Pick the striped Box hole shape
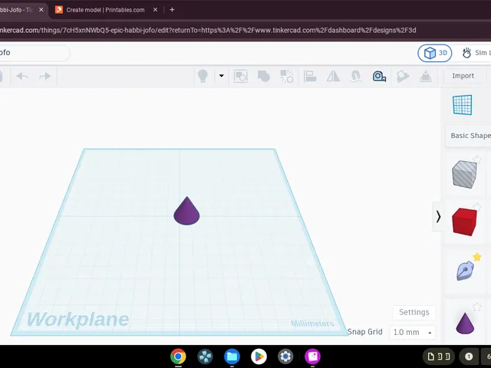Viewport: 491px width, 368px height. click(464, 174)
